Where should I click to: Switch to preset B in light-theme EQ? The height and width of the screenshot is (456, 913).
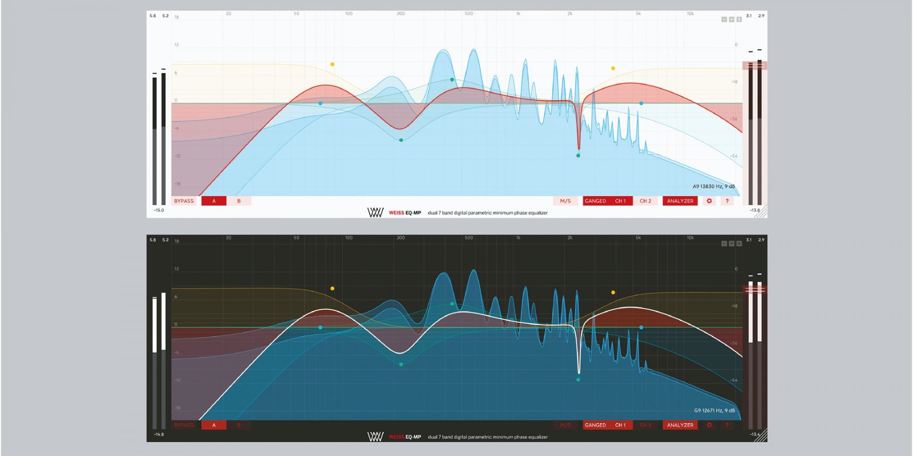click(239, 201)
